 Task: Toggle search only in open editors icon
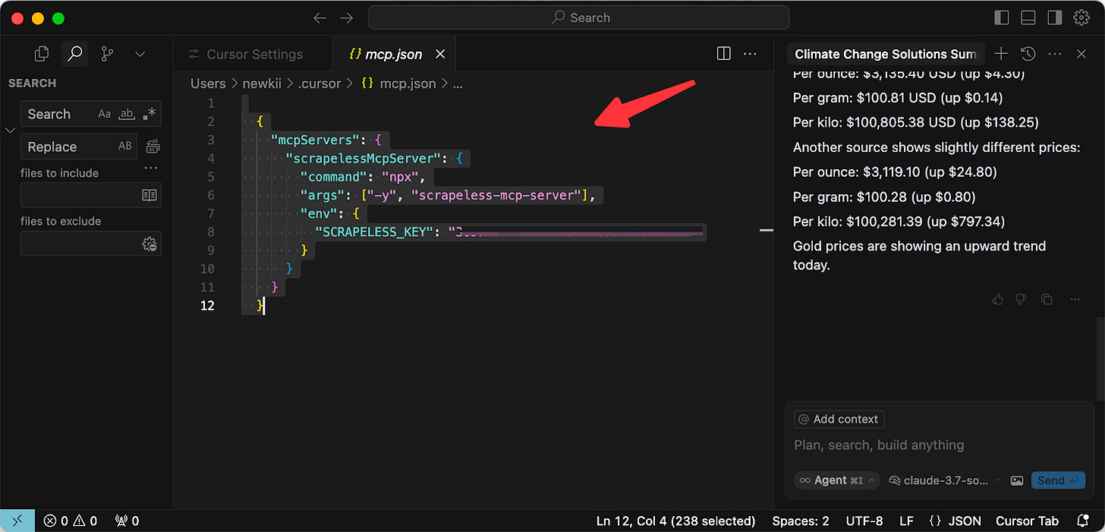click(x=150, y=195)
